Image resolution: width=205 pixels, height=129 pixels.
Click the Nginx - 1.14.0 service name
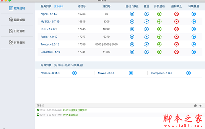click(49, 14)
